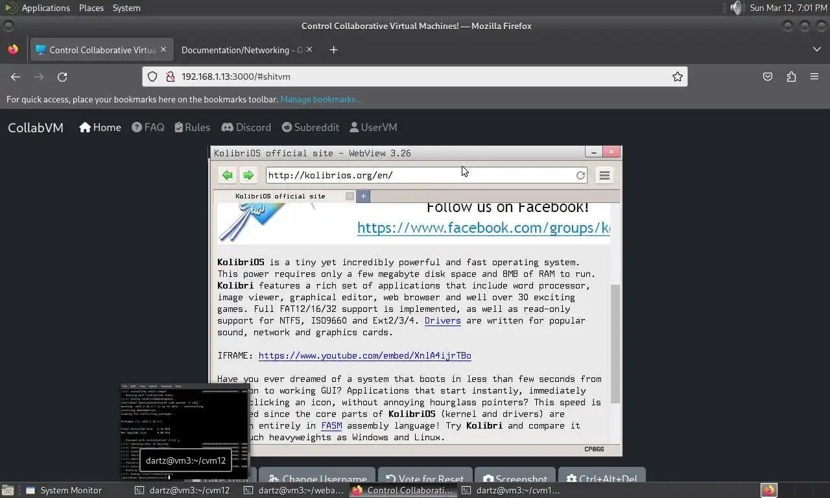Screen dimensions: 830x498
Task: Click the CollabVM brand title
Action: click(36, 128)
